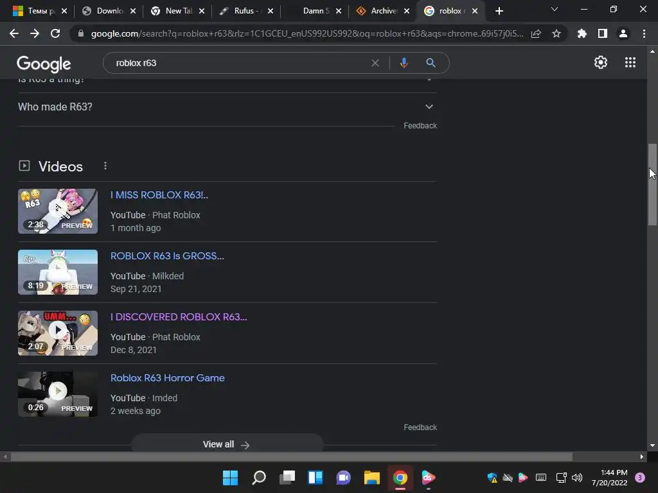Start voice search with microphone
The height and width of the screenshot is (493, 658).
pyautogui.click(x=404, y=63)
